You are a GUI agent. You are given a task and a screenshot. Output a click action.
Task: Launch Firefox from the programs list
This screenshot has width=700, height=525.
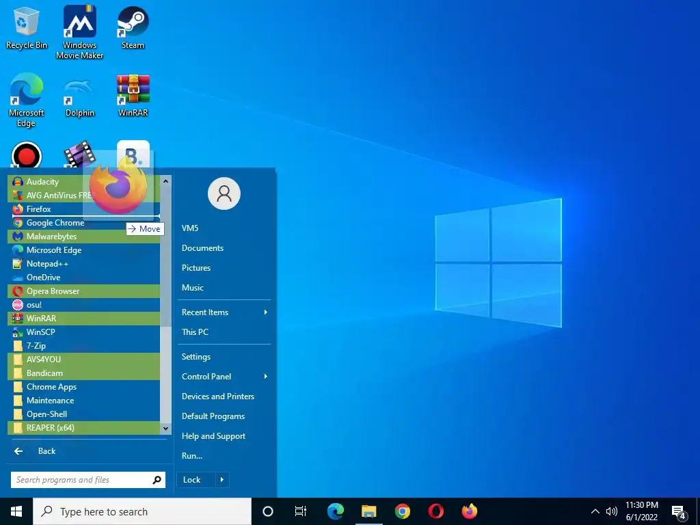point(83,209)
